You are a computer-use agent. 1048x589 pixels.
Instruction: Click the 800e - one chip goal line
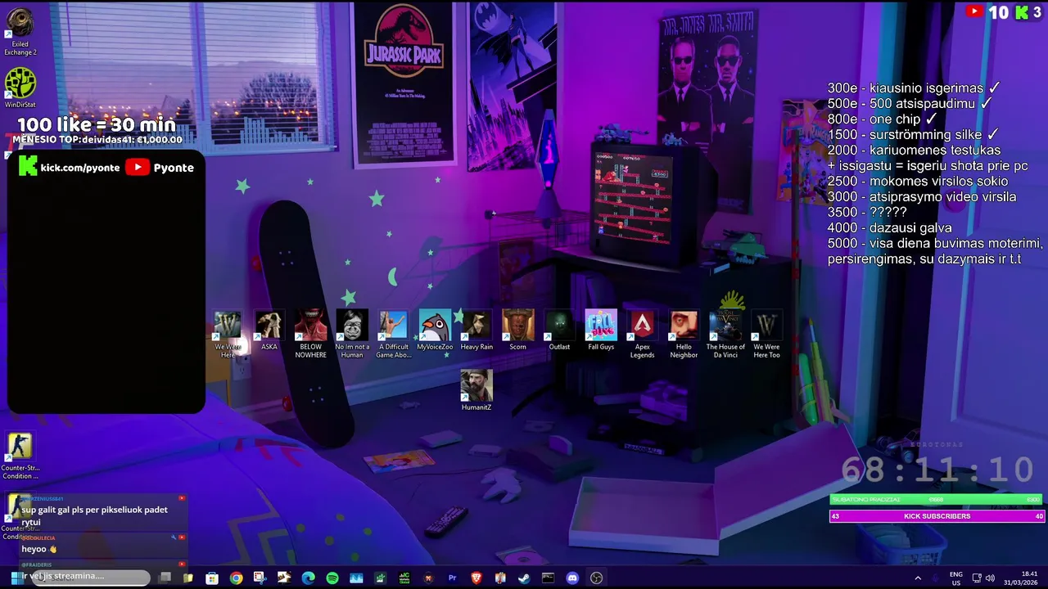(882, 119)
